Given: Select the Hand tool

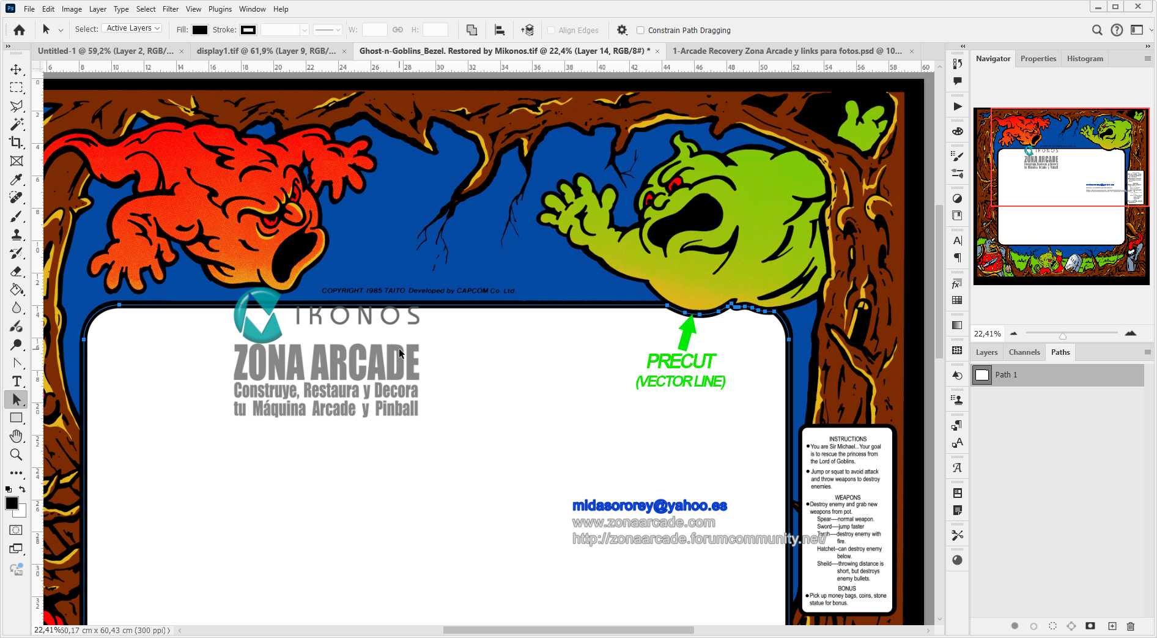Looking at the screenshot, I should tap(17, 436).
